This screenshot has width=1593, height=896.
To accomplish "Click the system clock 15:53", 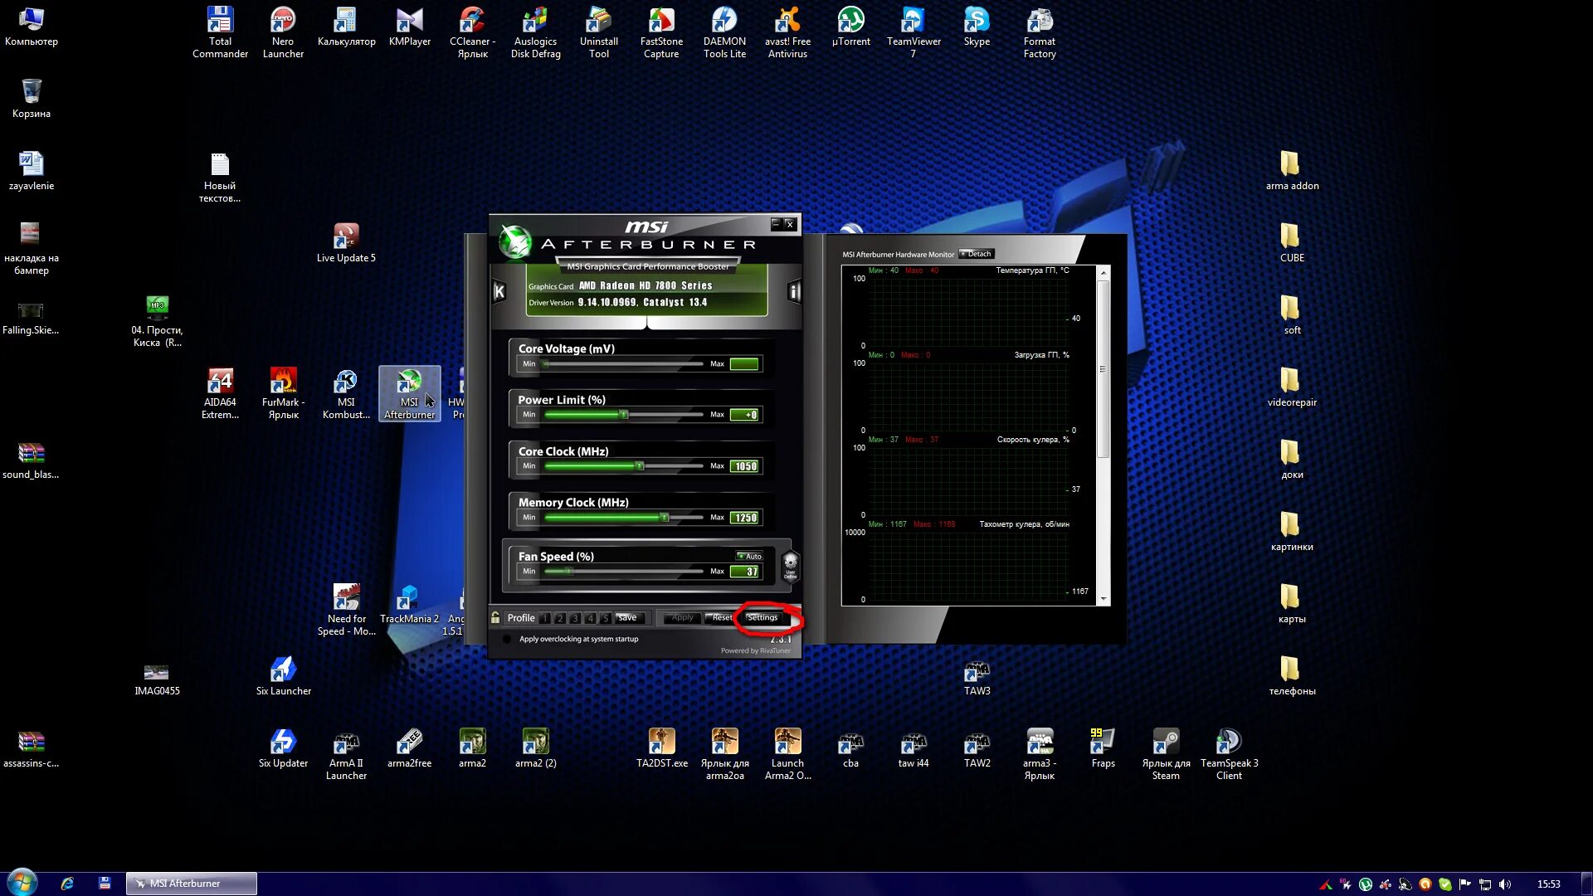I will coord(1548,884).
